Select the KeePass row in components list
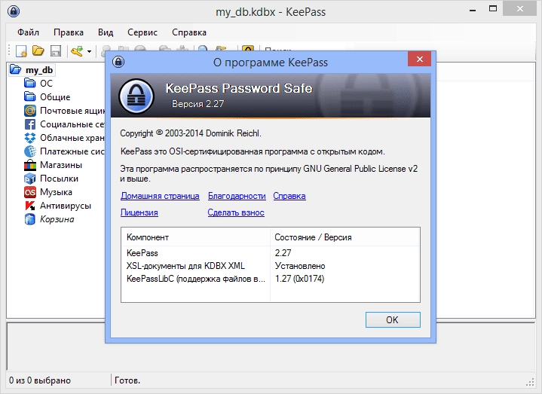542x394 pixels. click(271, 253)
